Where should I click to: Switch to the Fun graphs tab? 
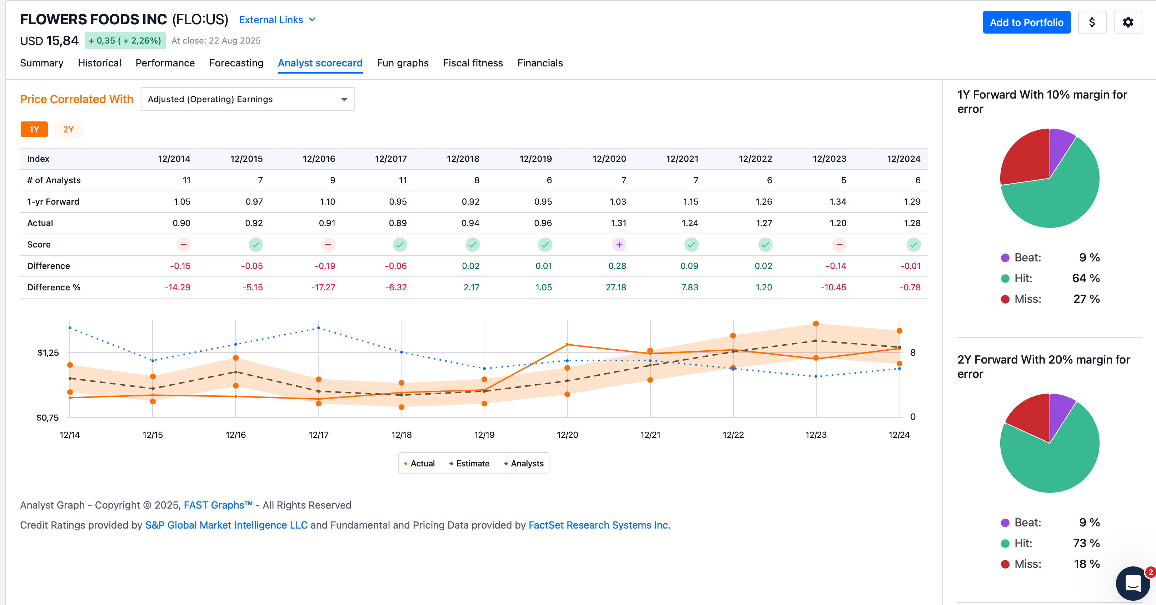coord(403,63)
